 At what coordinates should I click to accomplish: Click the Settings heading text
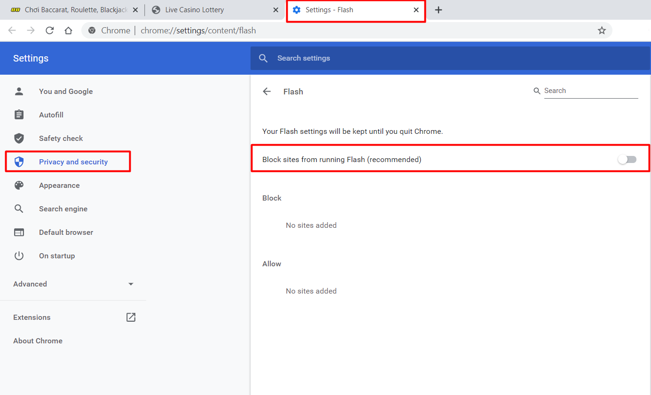31,58
